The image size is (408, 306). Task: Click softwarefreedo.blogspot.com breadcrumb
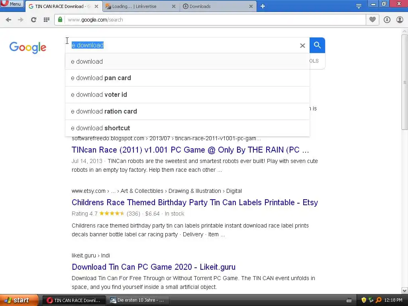[x=166, y=138]
